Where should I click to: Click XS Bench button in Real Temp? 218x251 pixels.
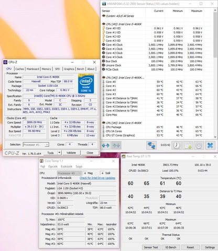click(171, 247)
